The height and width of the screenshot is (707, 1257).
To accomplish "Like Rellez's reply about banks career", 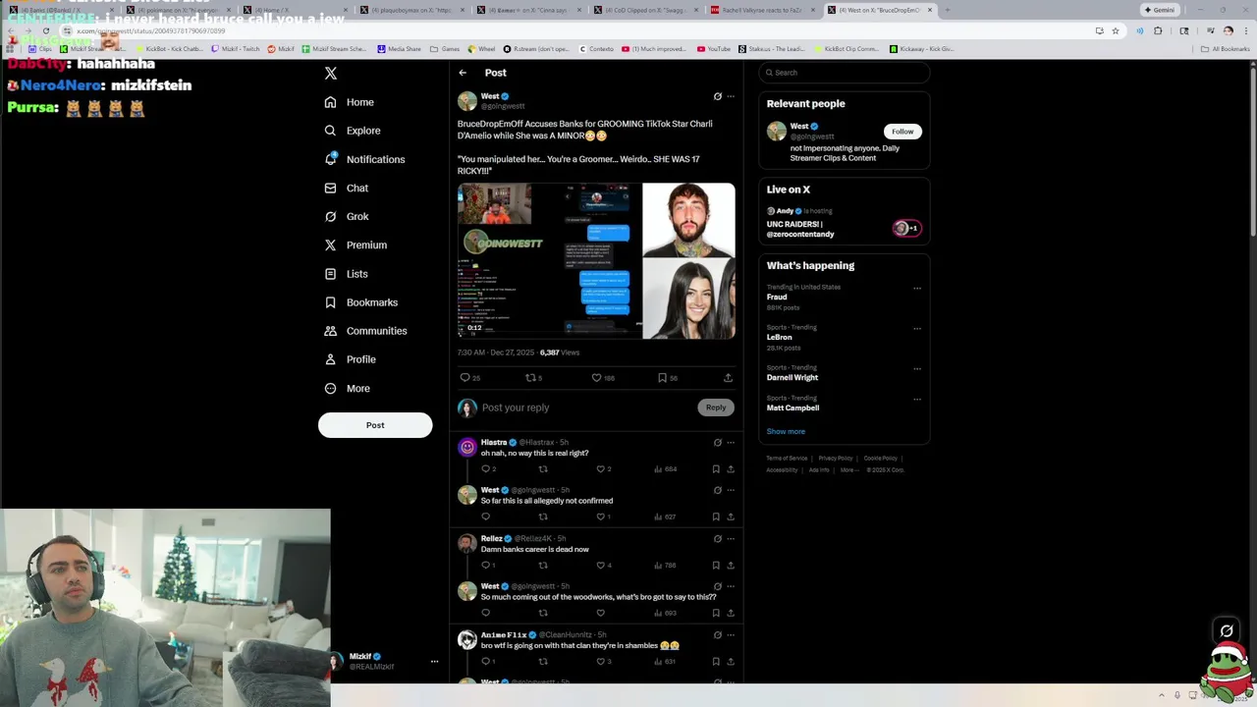I will (x=601, y=566).
